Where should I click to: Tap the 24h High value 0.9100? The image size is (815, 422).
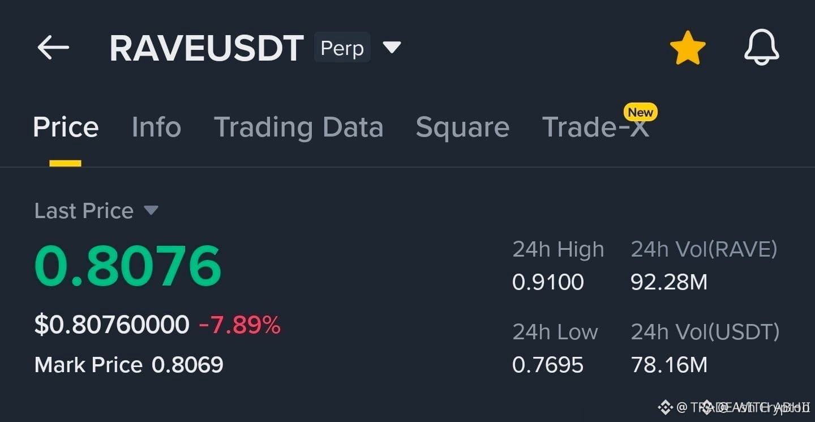[x=548, y=282]
